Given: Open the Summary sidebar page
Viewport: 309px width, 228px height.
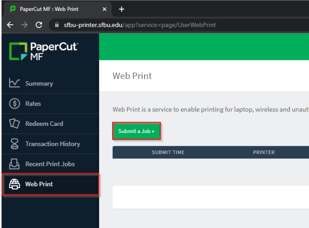Looking at the screenshot, I should pos(50,83).
